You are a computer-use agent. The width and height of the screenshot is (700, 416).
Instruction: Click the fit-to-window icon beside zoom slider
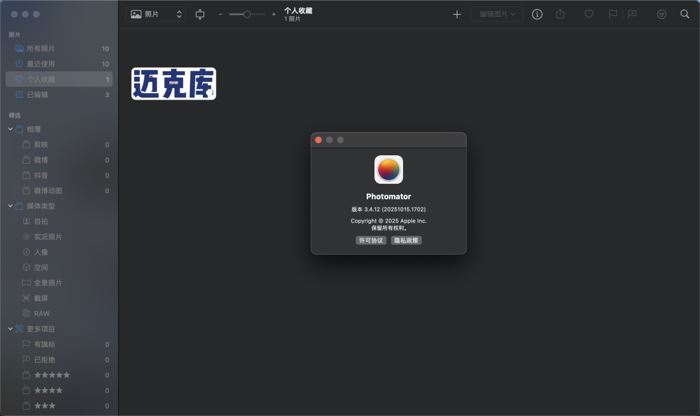point(200,14)
